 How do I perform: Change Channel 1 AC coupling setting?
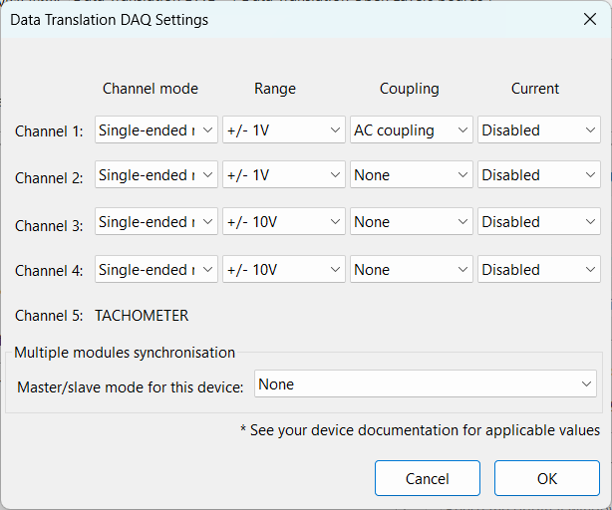point(411,130)
